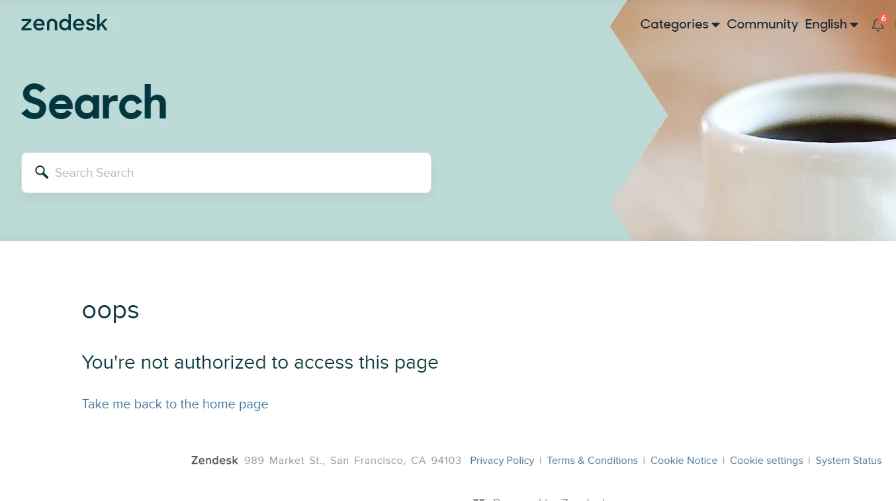This screenshot has width=896, height=501.
Task: Click the English language caret arrow
Action: point(854,25)
